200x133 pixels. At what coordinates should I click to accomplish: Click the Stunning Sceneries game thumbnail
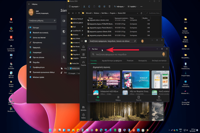[106, 80]
